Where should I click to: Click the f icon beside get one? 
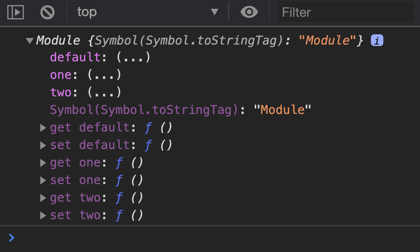[x=119, y=162]
